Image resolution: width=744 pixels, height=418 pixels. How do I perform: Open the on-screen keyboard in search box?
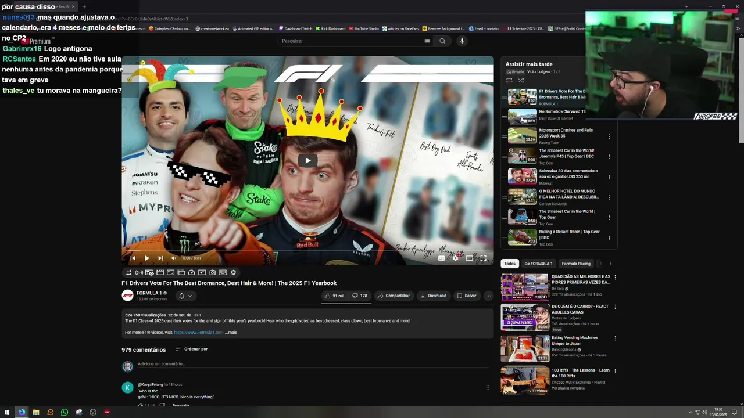pyautogui.click(x=427, y=41)
